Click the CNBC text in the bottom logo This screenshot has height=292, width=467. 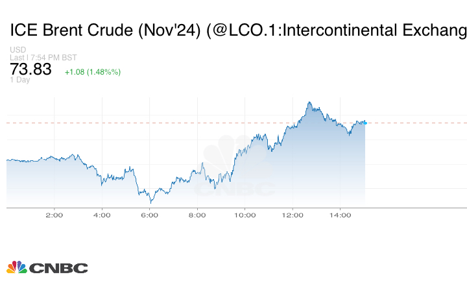click(x=58, y=268)
